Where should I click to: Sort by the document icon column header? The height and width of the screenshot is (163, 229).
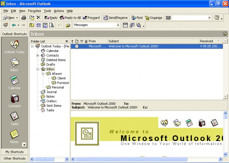coord(77,41)
